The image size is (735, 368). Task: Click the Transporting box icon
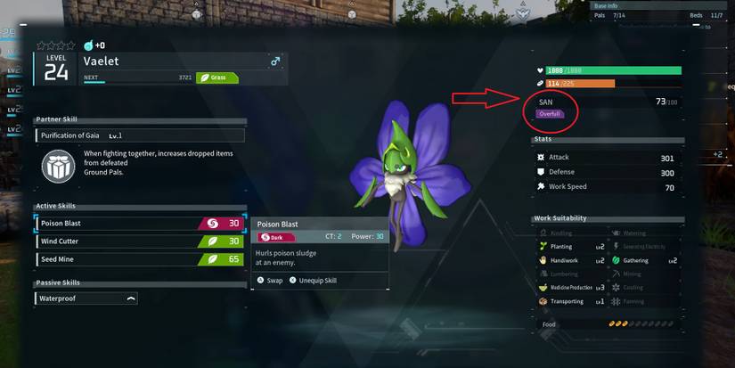click(x=543, y=301)
